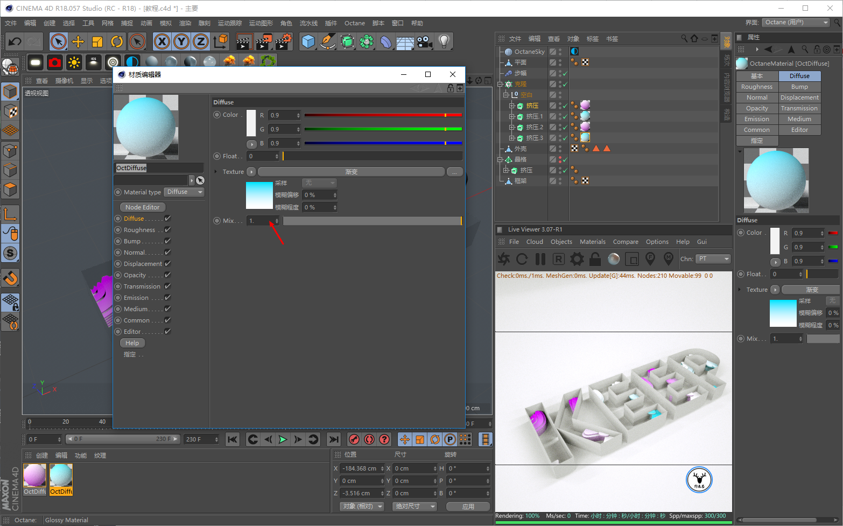Adjust the red color R slider

(x=383, y=115)
